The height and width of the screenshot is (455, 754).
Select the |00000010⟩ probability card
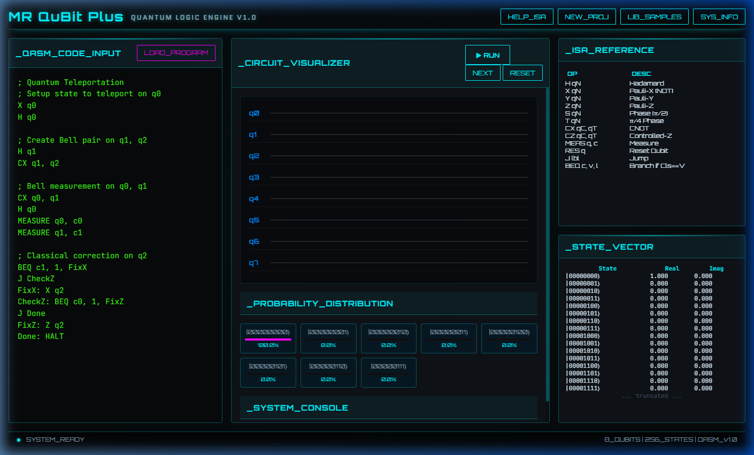389,338
